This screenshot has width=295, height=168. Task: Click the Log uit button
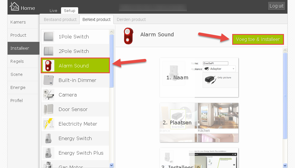coord(276,6)
